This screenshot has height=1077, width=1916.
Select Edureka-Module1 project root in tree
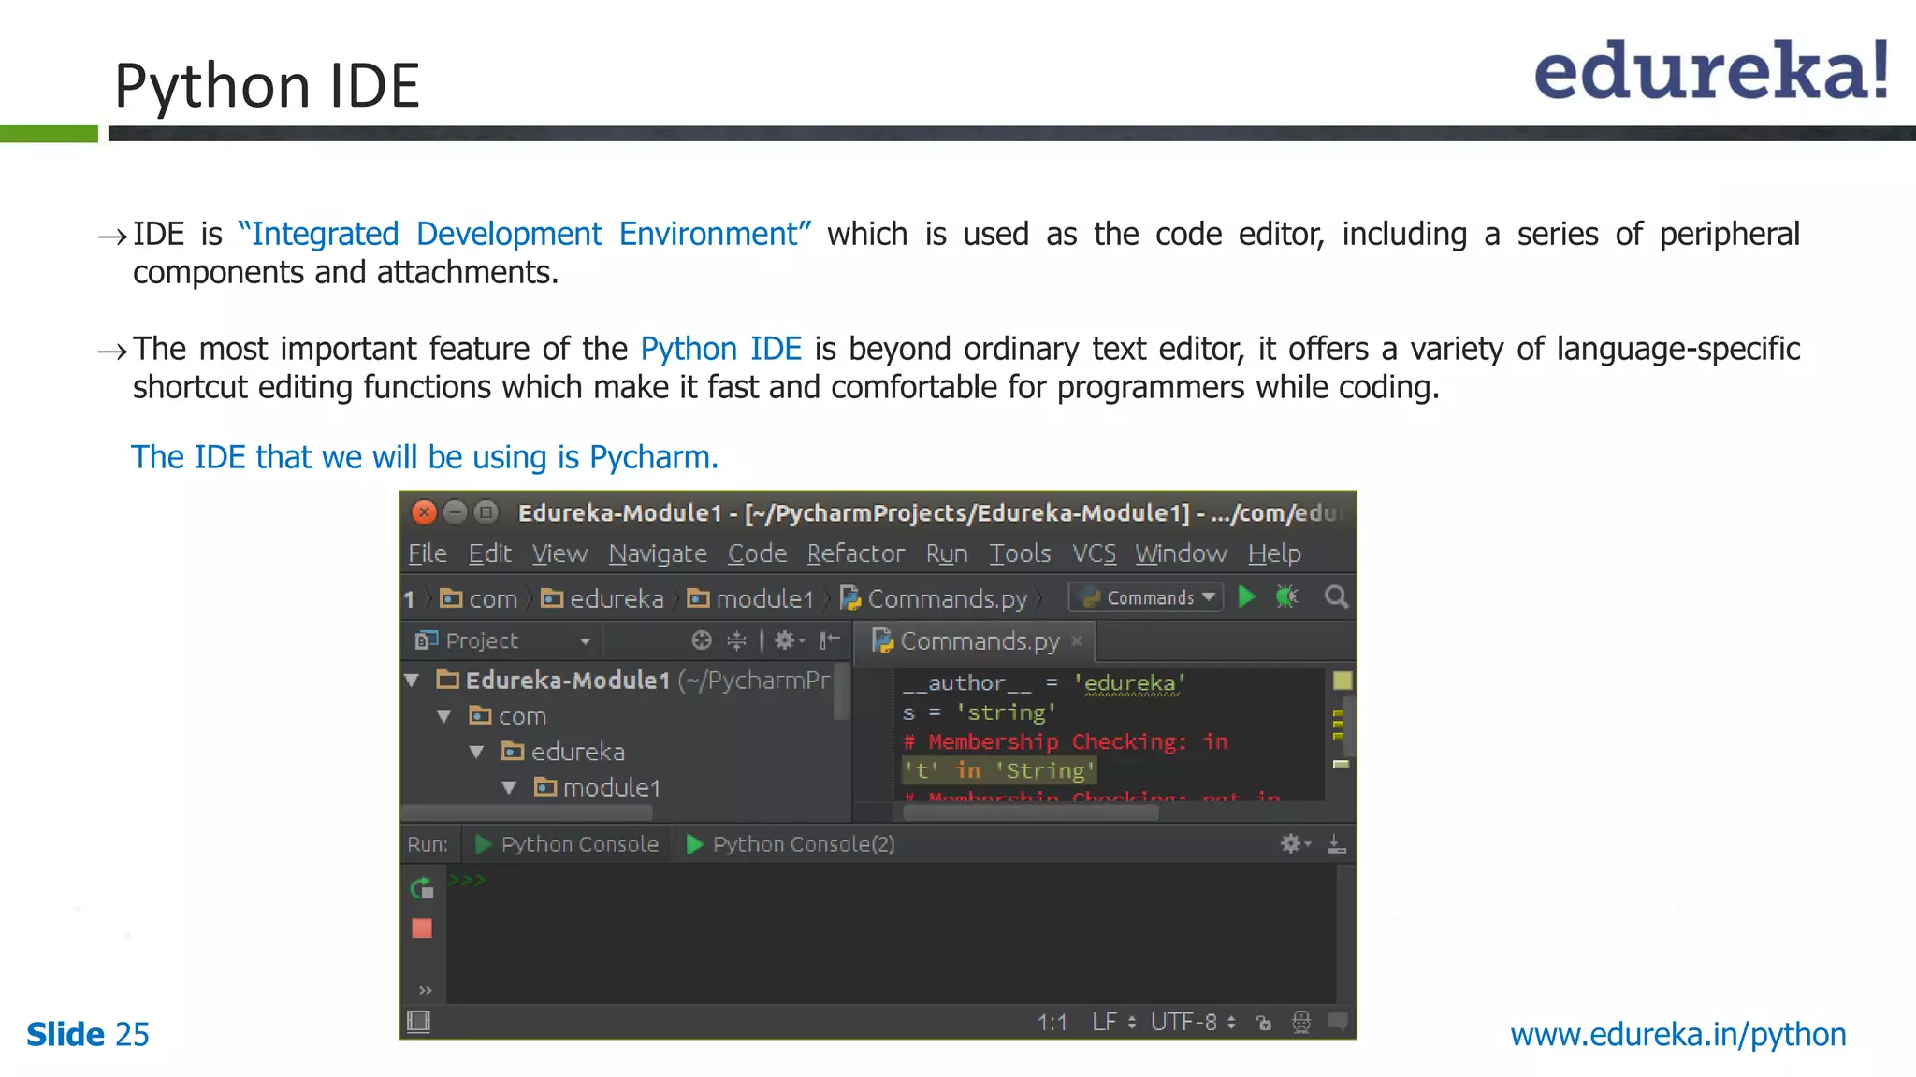632,680
